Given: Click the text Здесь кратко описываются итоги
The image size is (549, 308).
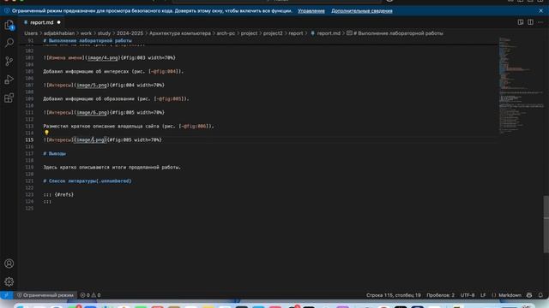Looking at the screenshot, I should [x=112, y=168].
